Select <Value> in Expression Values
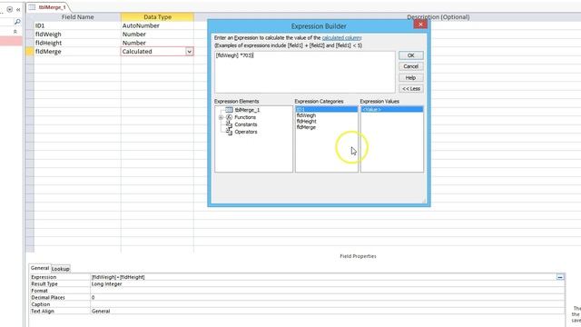This screenshot has width=581, height=327. click(x=392, y=110)
